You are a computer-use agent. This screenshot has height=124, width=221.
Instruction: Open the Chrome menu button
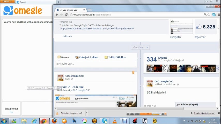tap(219, 15)
